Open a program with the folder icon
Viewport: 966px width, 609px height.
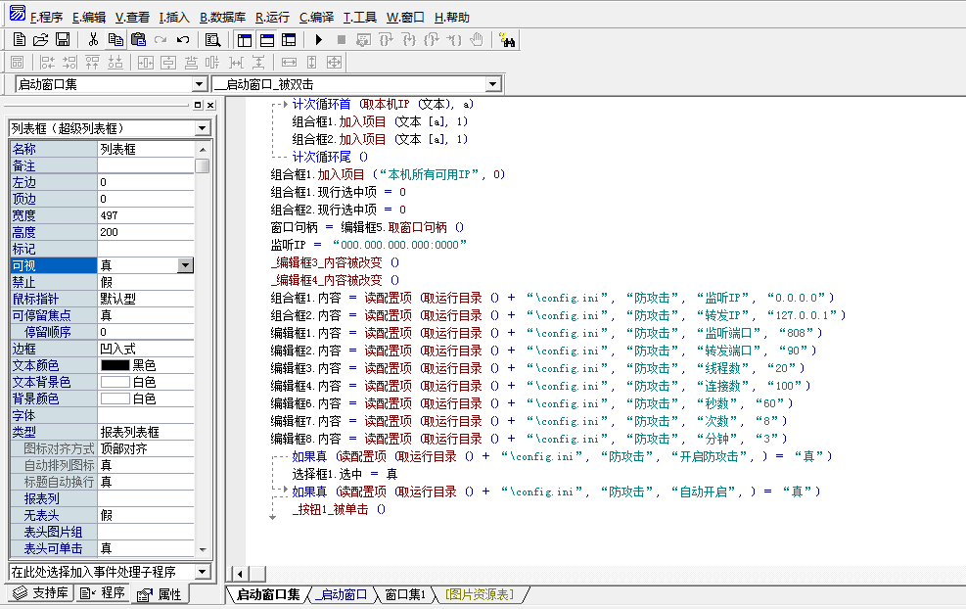[41, 40]
